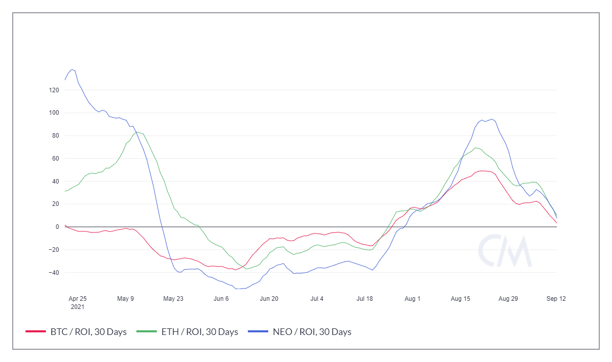Click the red BTC legend line swatch
612x362 pixels.
point(36,332)
